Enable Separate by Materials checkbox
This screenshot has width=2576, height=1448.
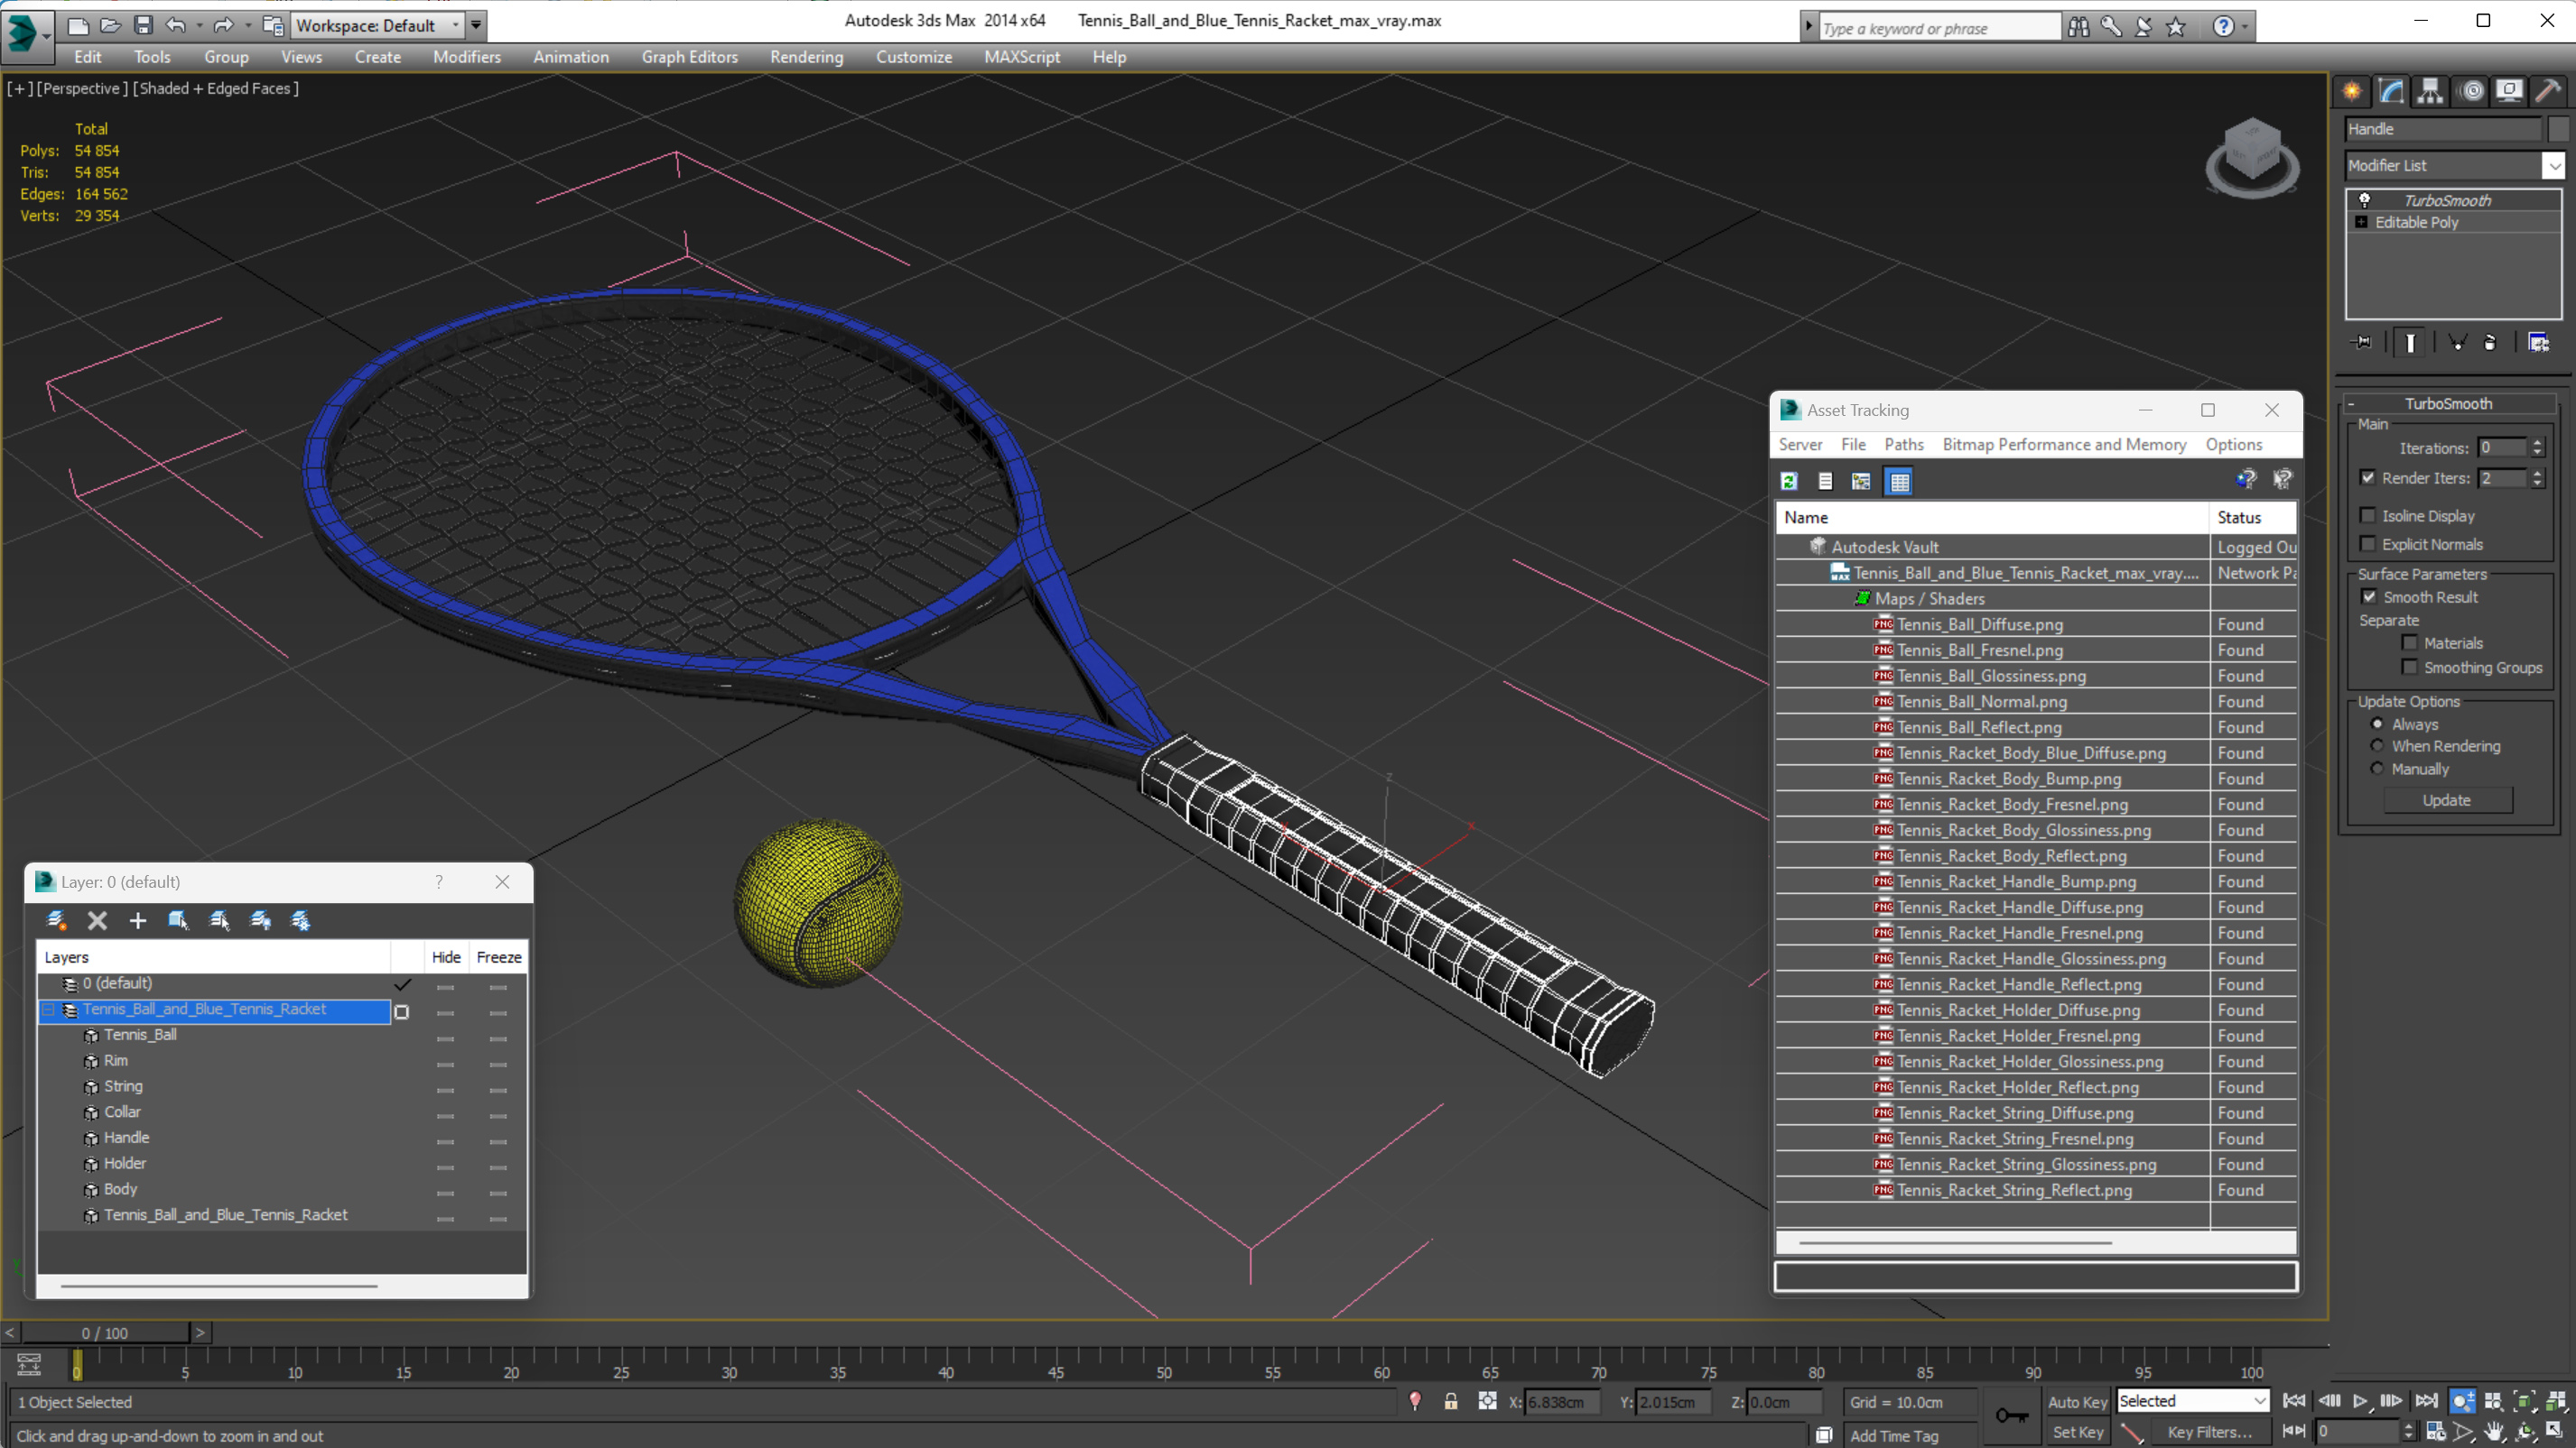coord(2409,642)
